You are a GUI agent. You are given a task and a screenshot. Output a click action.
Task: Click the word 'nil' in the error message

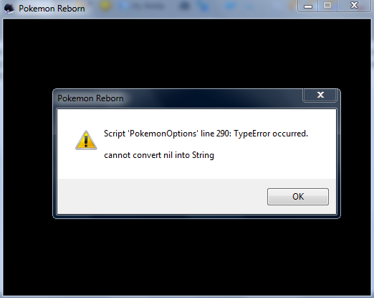coord(168,155)
